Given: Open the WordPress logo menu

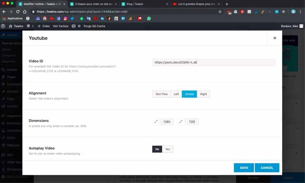Looking at the screenshot, I should (3, 26).
